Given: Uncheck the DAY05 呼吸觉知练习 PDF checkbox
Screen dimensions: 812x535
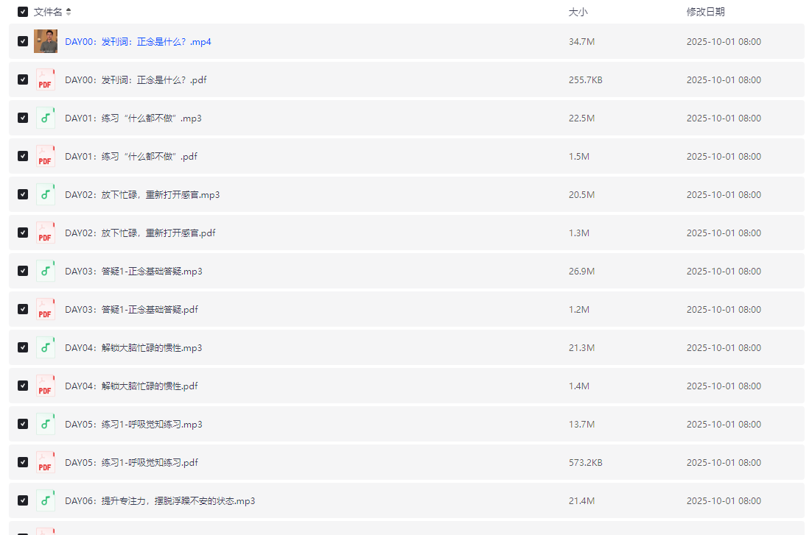Looking at the screenshot, I should pos(22,462).
